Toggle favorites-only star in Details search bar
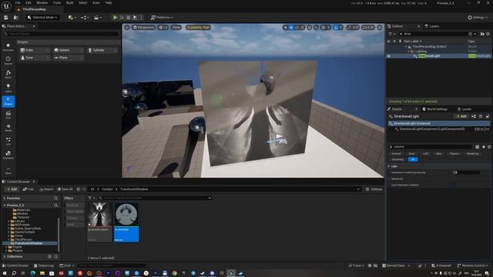493x277 pixels. [484, 147]
